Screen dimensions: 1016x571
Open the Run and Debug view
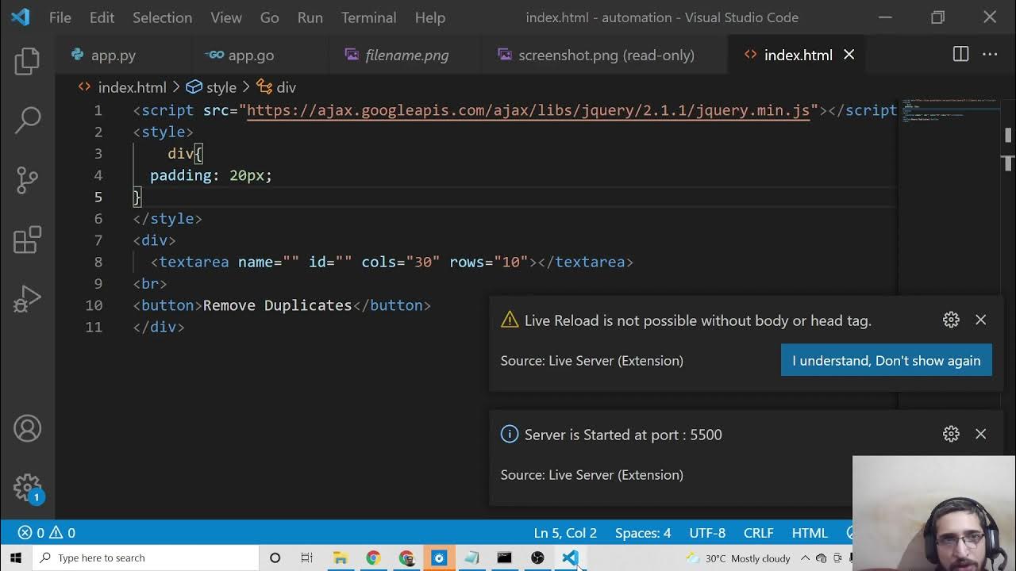tap(27, 300)
